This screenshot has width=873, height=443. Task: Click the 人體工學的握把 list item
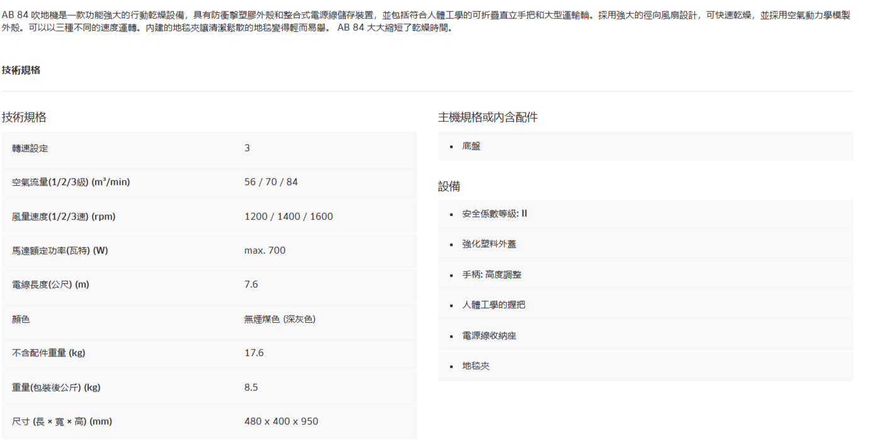[x=493, y=305]
